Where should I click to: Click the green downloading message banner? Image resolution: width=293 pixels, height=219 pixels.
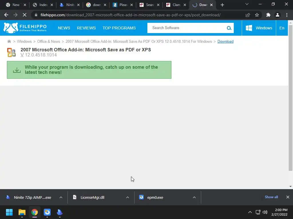pos(89,70)
